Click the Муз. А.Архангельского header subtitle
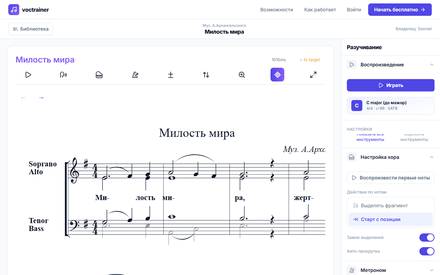Image resolution: width=440 pixels, height=275 pixels. [224, 25]
